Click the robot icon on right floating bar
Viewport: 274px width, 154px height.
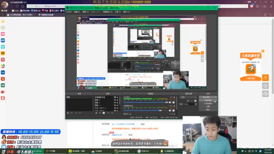click(265, 94)
